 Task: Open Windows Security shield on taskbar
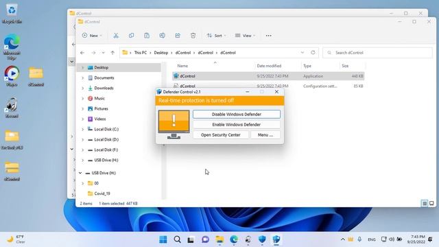click(262, 239)
